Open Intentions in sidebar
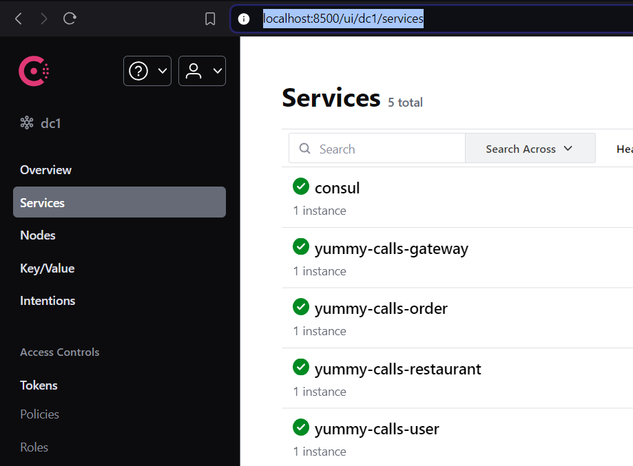The width and height of the screenshot is (633, 466). click(x=48, y=301)
